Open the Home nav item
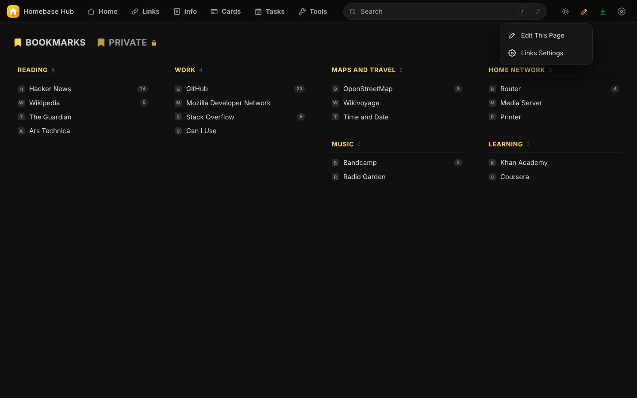637x398 pixels. (103, 11)
